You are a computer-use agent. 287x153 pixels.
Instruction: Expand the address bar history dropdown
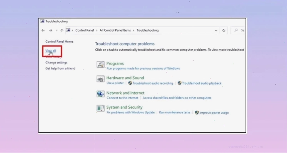coord(216,30)
